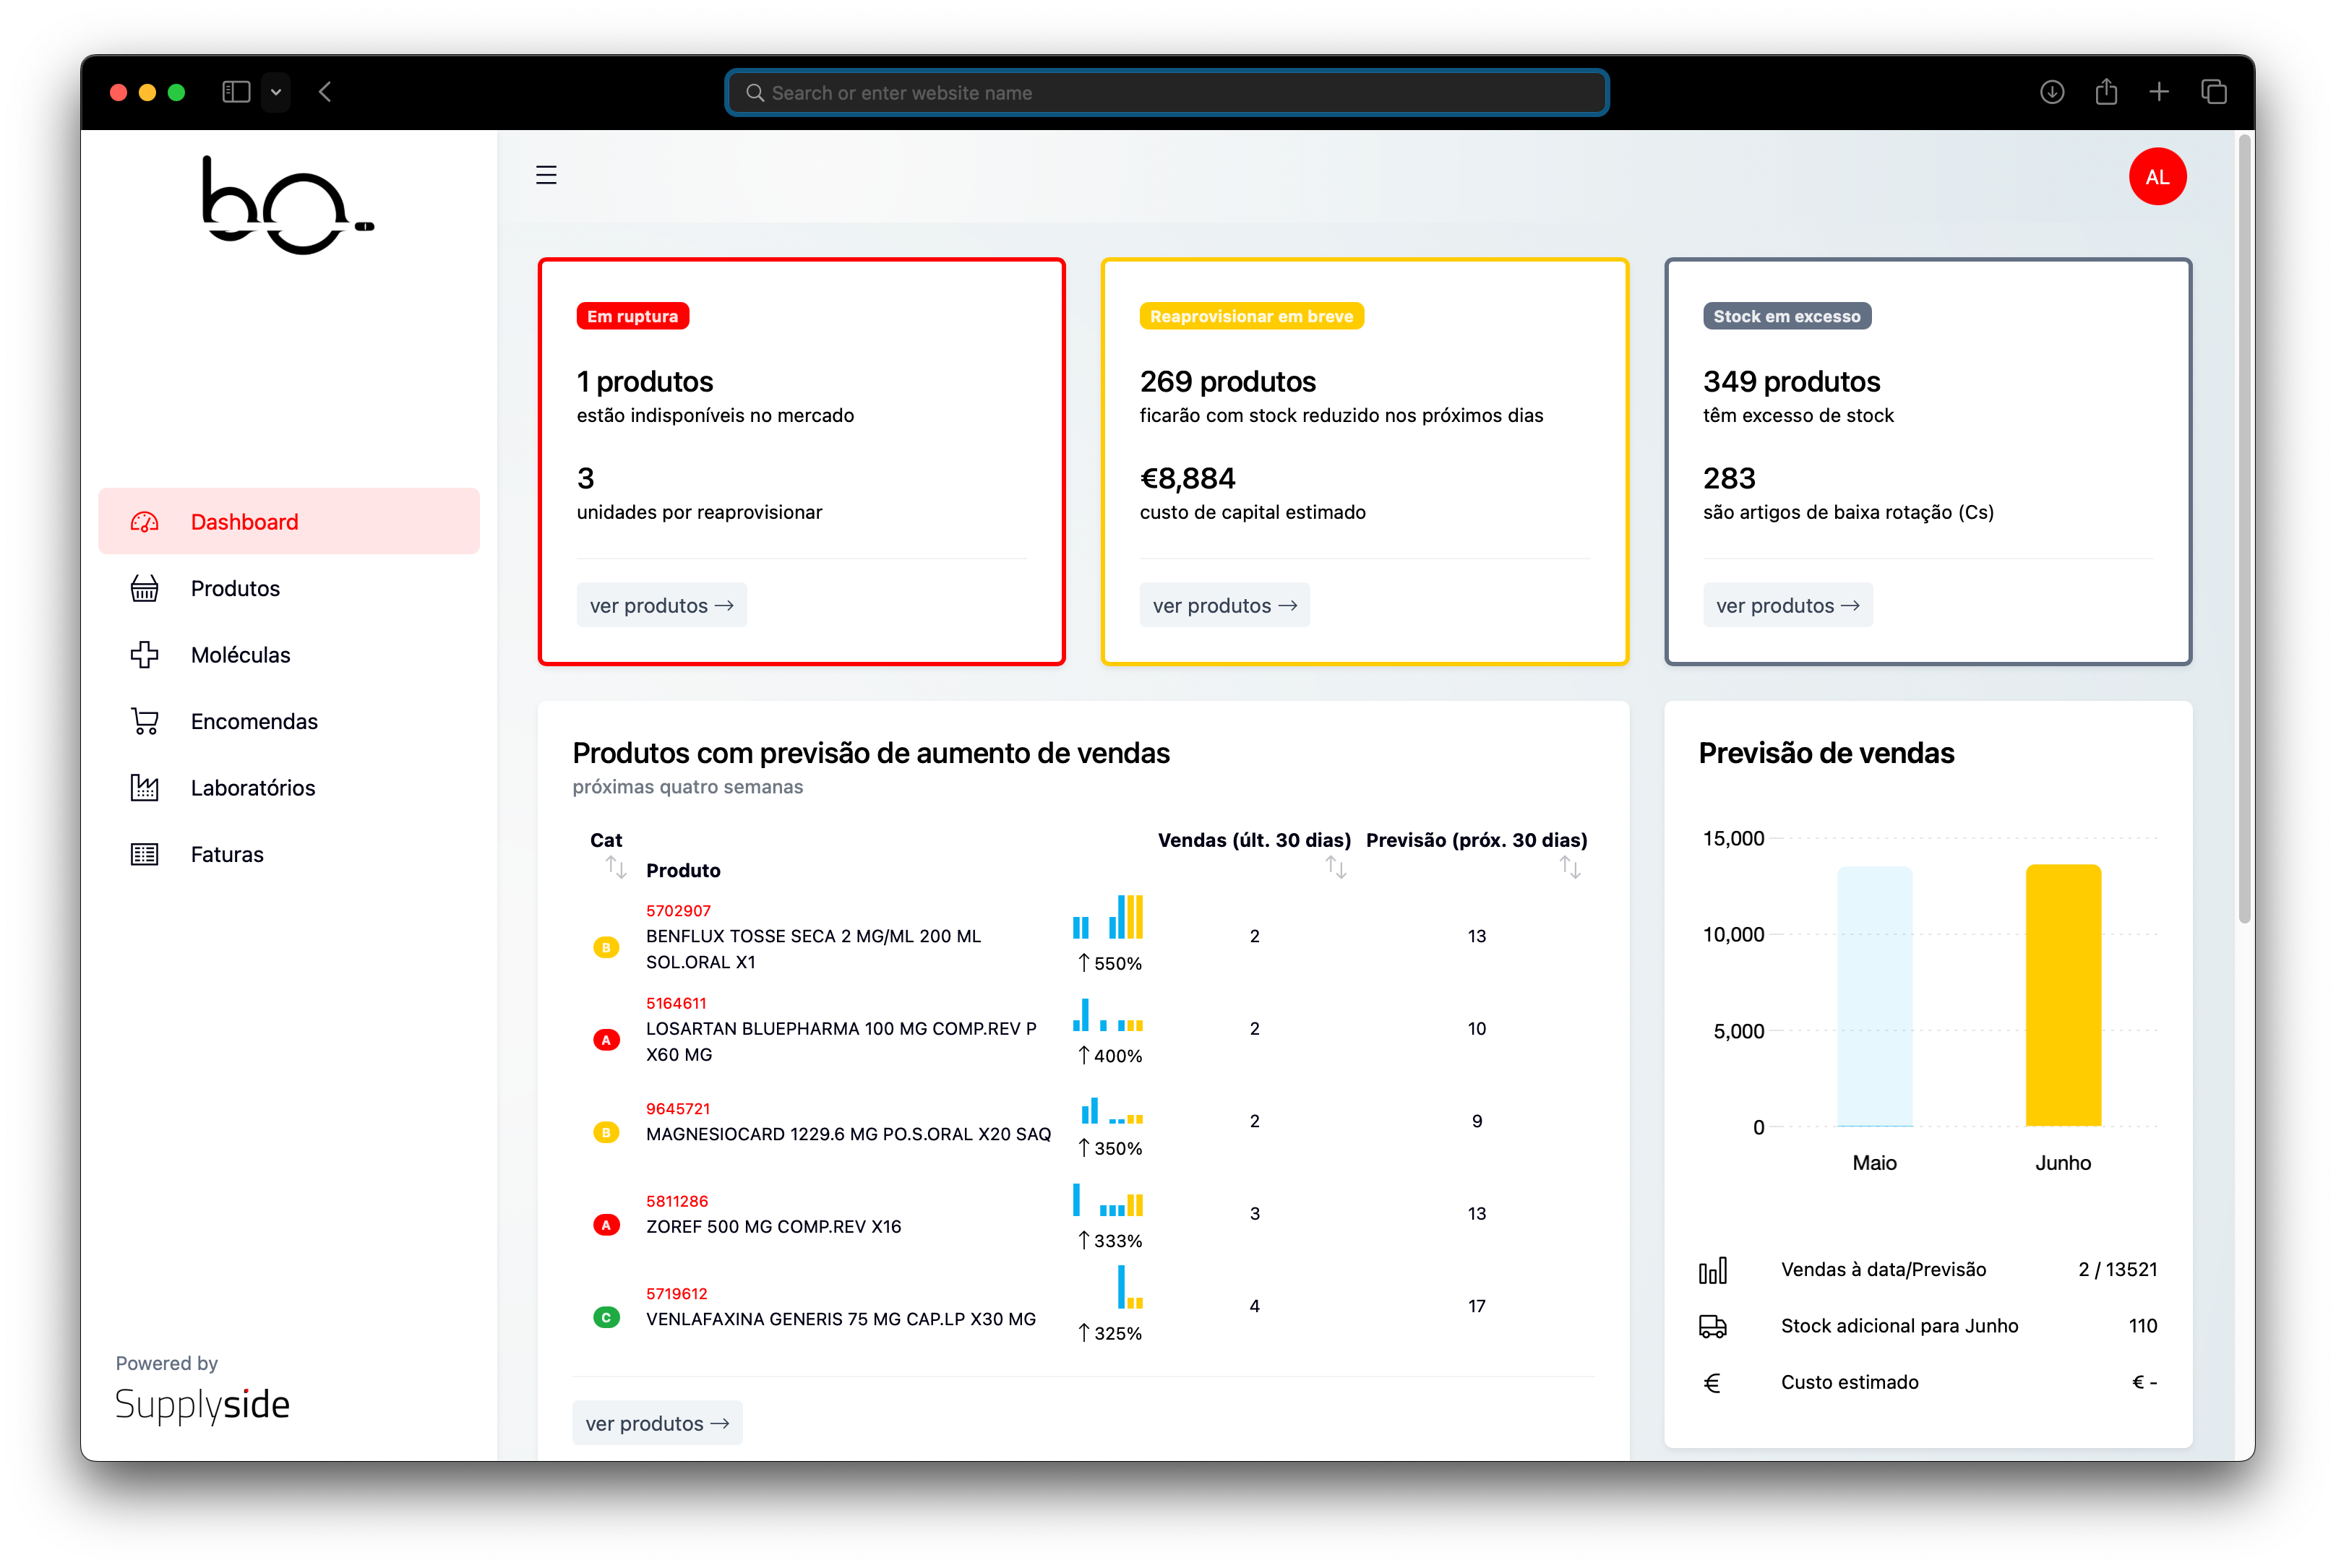
Task: Open the Laboratórios menu item
Action: click(253, 788)
